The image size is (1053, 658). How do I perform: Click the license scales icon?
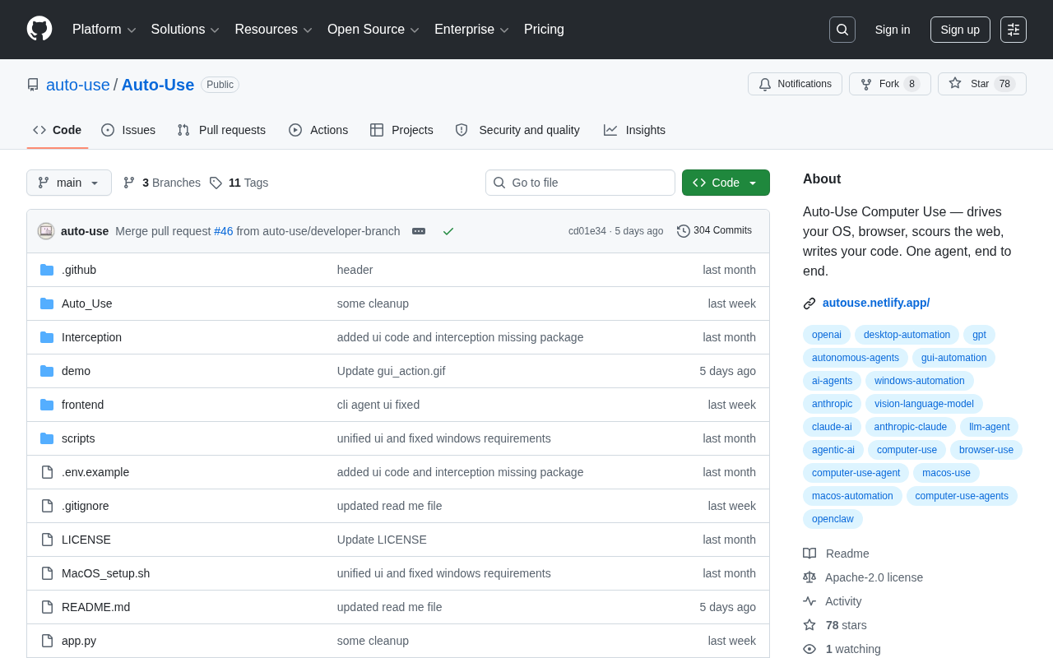[809, 577]
